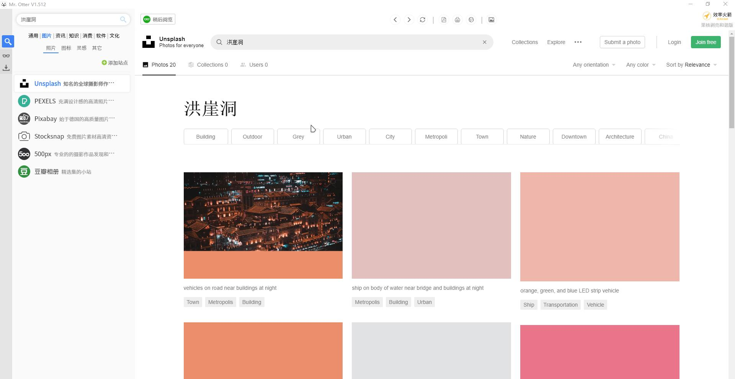This screenshot has width=735, height=379.
Task: Select the 豆瓣相册 site entry
Action: (x=72, y=172)
